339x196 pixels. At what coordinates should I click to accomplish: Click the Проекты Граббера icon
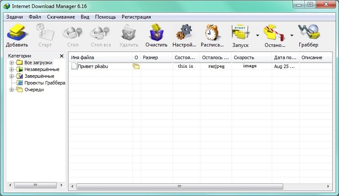[x=20, y=83]
